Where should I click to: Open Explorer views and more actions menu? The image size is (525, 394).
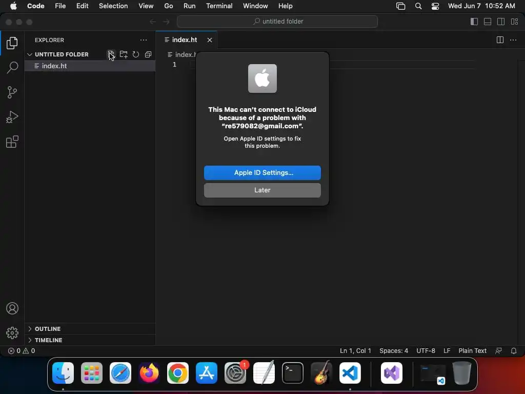tap(144, 40)
